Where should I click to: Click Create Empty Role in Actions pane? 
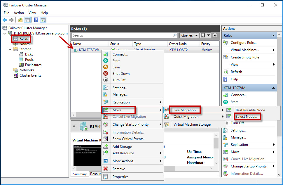click(x=245, y=57)
